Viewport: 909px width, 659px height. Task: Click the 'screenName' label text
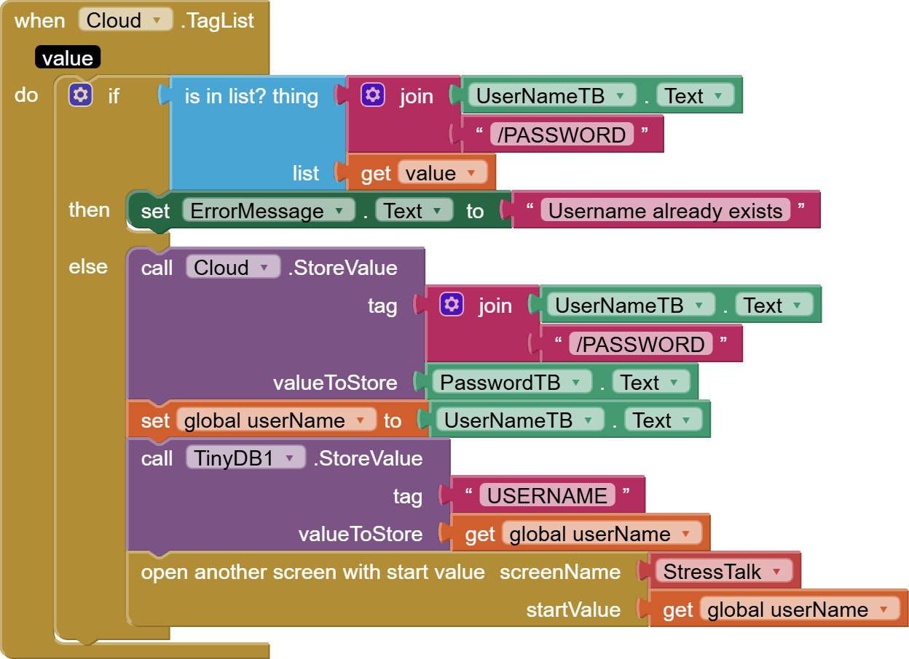click(560, 572)
